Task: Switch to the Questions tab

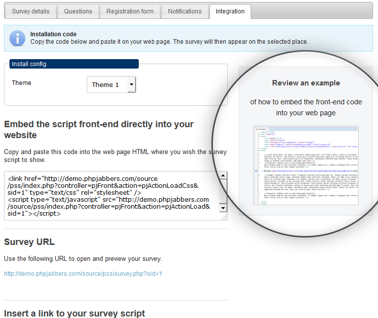Action: click(x=78, y=11)
